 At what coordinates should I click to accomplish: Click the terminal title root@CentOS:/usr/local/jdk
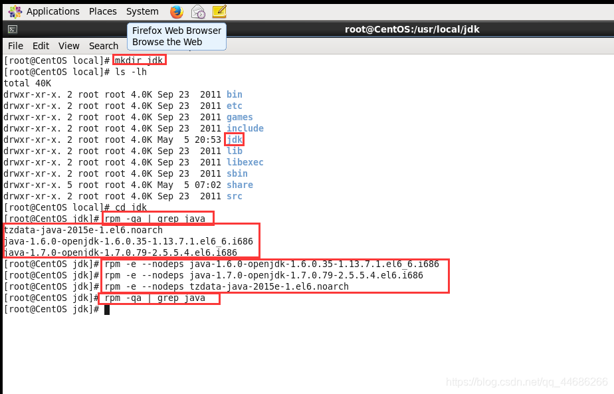pos(412,29)
